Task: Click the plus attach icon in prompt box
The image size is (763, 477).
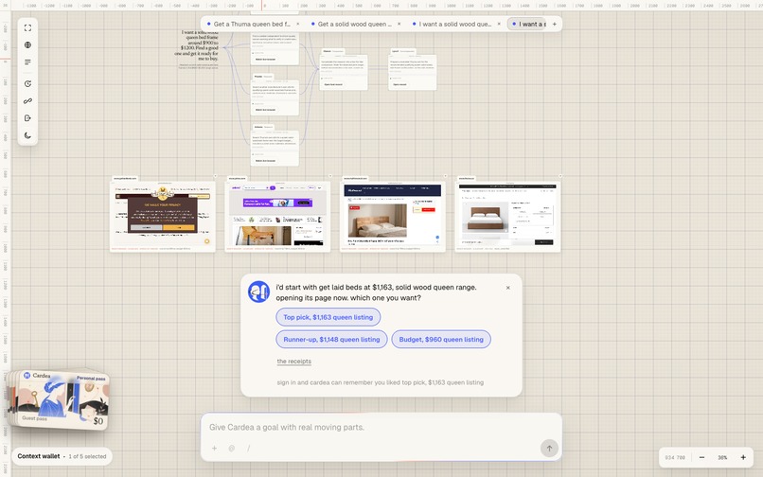Action: 214,448
